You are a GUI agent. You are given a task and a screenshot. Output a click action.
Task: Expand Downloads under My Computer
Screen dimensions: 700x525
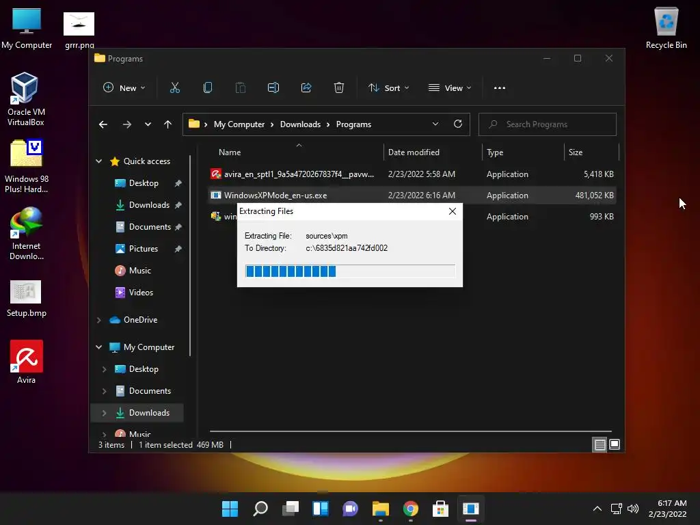tap(104, 413)
